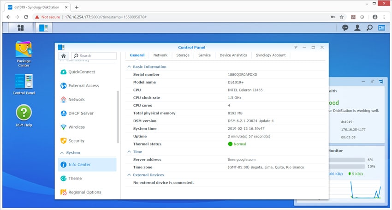Image resolution: width=392 pixels, height=210 pixels.
Task: Open saved passwords key icon
Action: [x=333, y=17]
